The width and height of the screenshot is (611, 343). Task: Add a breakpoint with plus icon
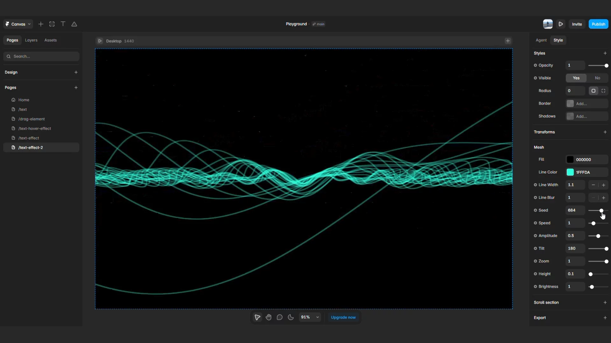[508, 41]
